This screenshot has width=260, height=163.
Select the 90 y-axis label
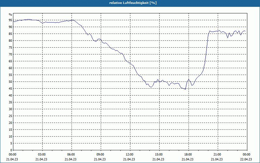(x=10, y=27)
